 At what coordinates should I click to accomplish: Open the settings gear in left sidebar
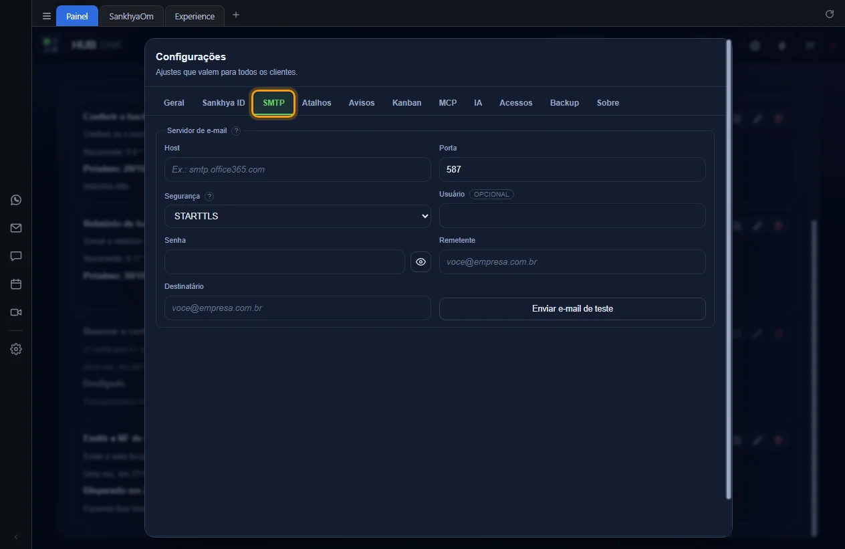[x=16, y=349]
